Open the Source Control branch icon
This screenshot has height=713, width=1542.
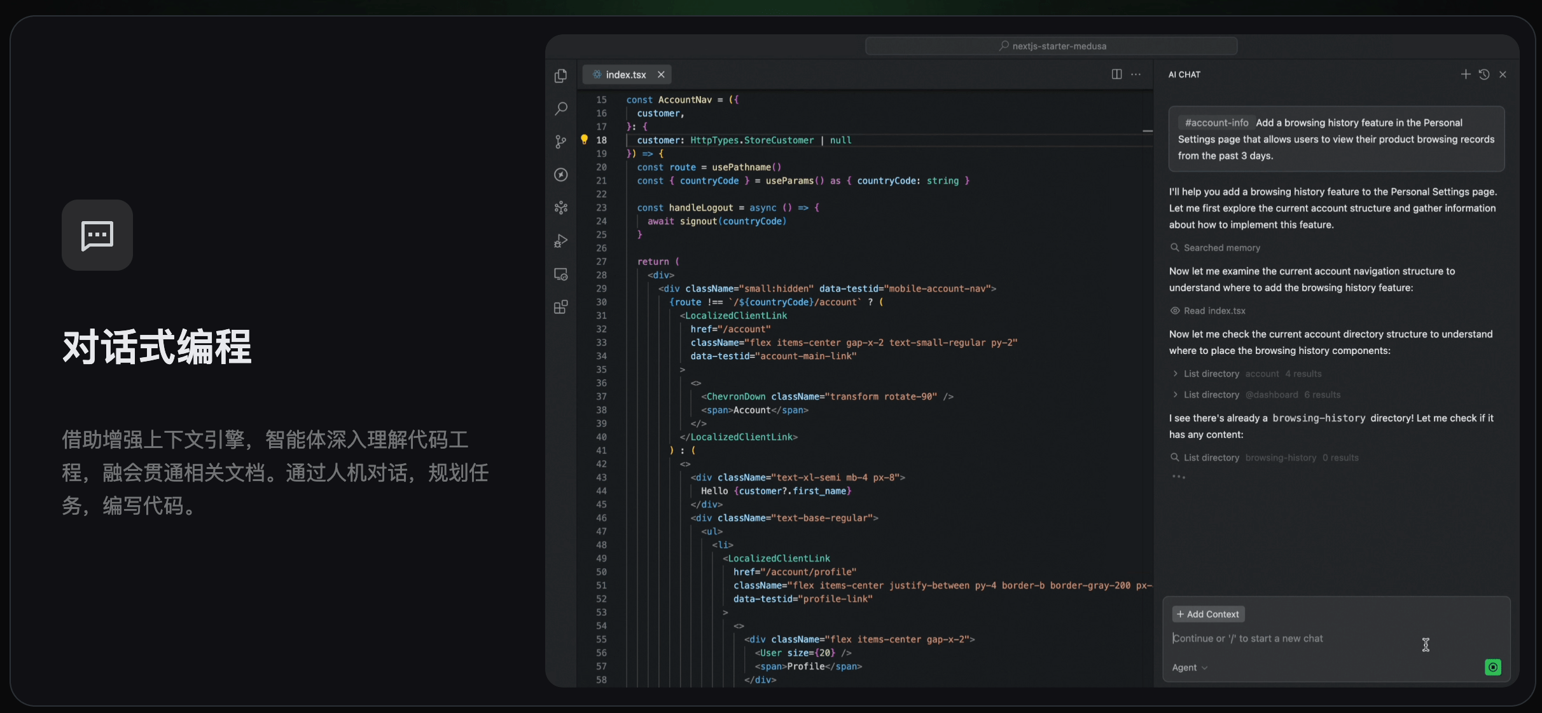[560, 142]
